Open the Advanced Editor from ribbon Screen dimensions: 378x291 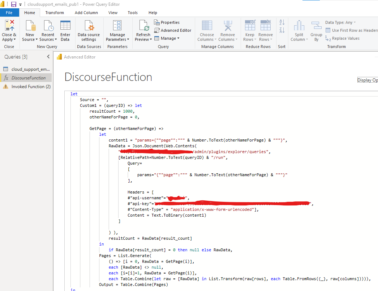tap(173, 30)
